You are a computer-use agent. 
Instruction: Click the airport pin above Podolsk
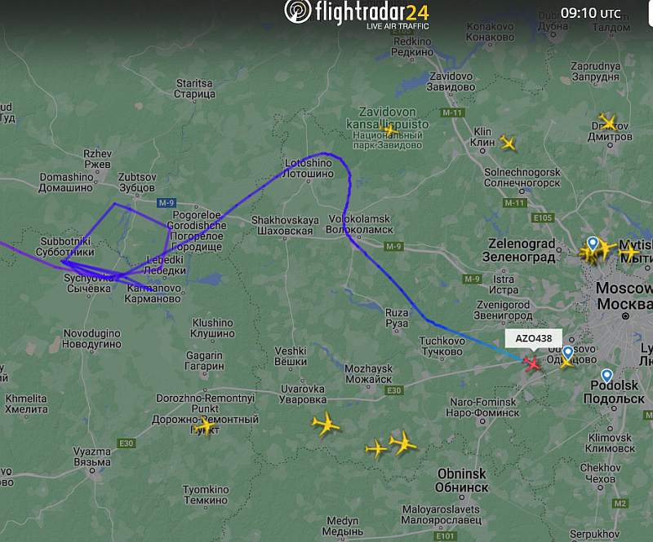[x=606, y=375]
